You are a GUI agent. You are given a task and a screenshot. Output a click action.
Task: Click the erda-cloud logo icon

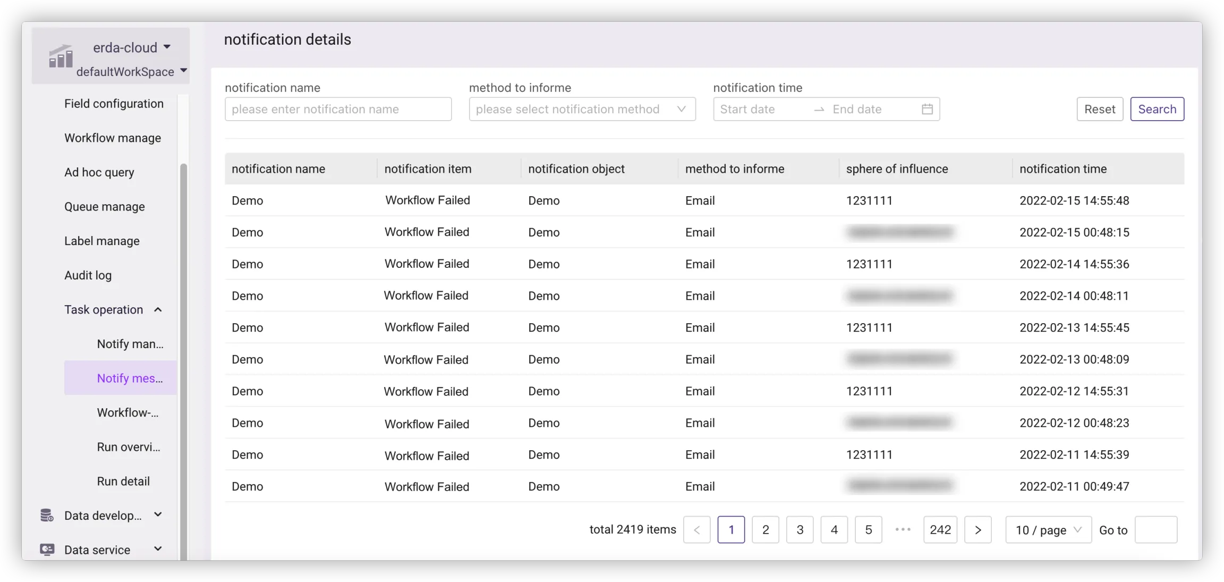(x=61, y=56)
